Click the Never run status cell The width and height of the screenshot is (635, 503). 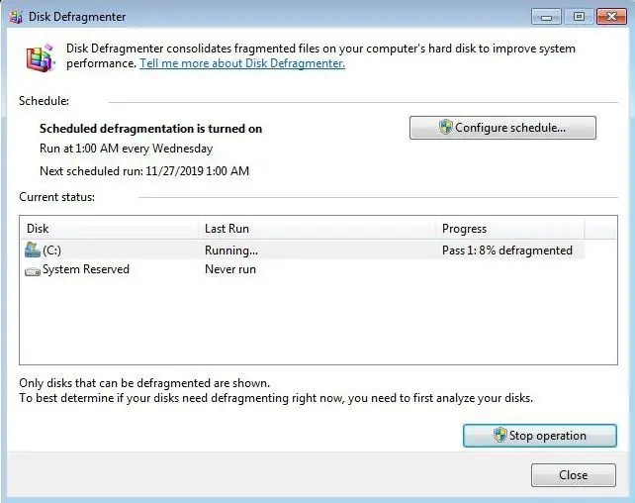tap(230, 269)
